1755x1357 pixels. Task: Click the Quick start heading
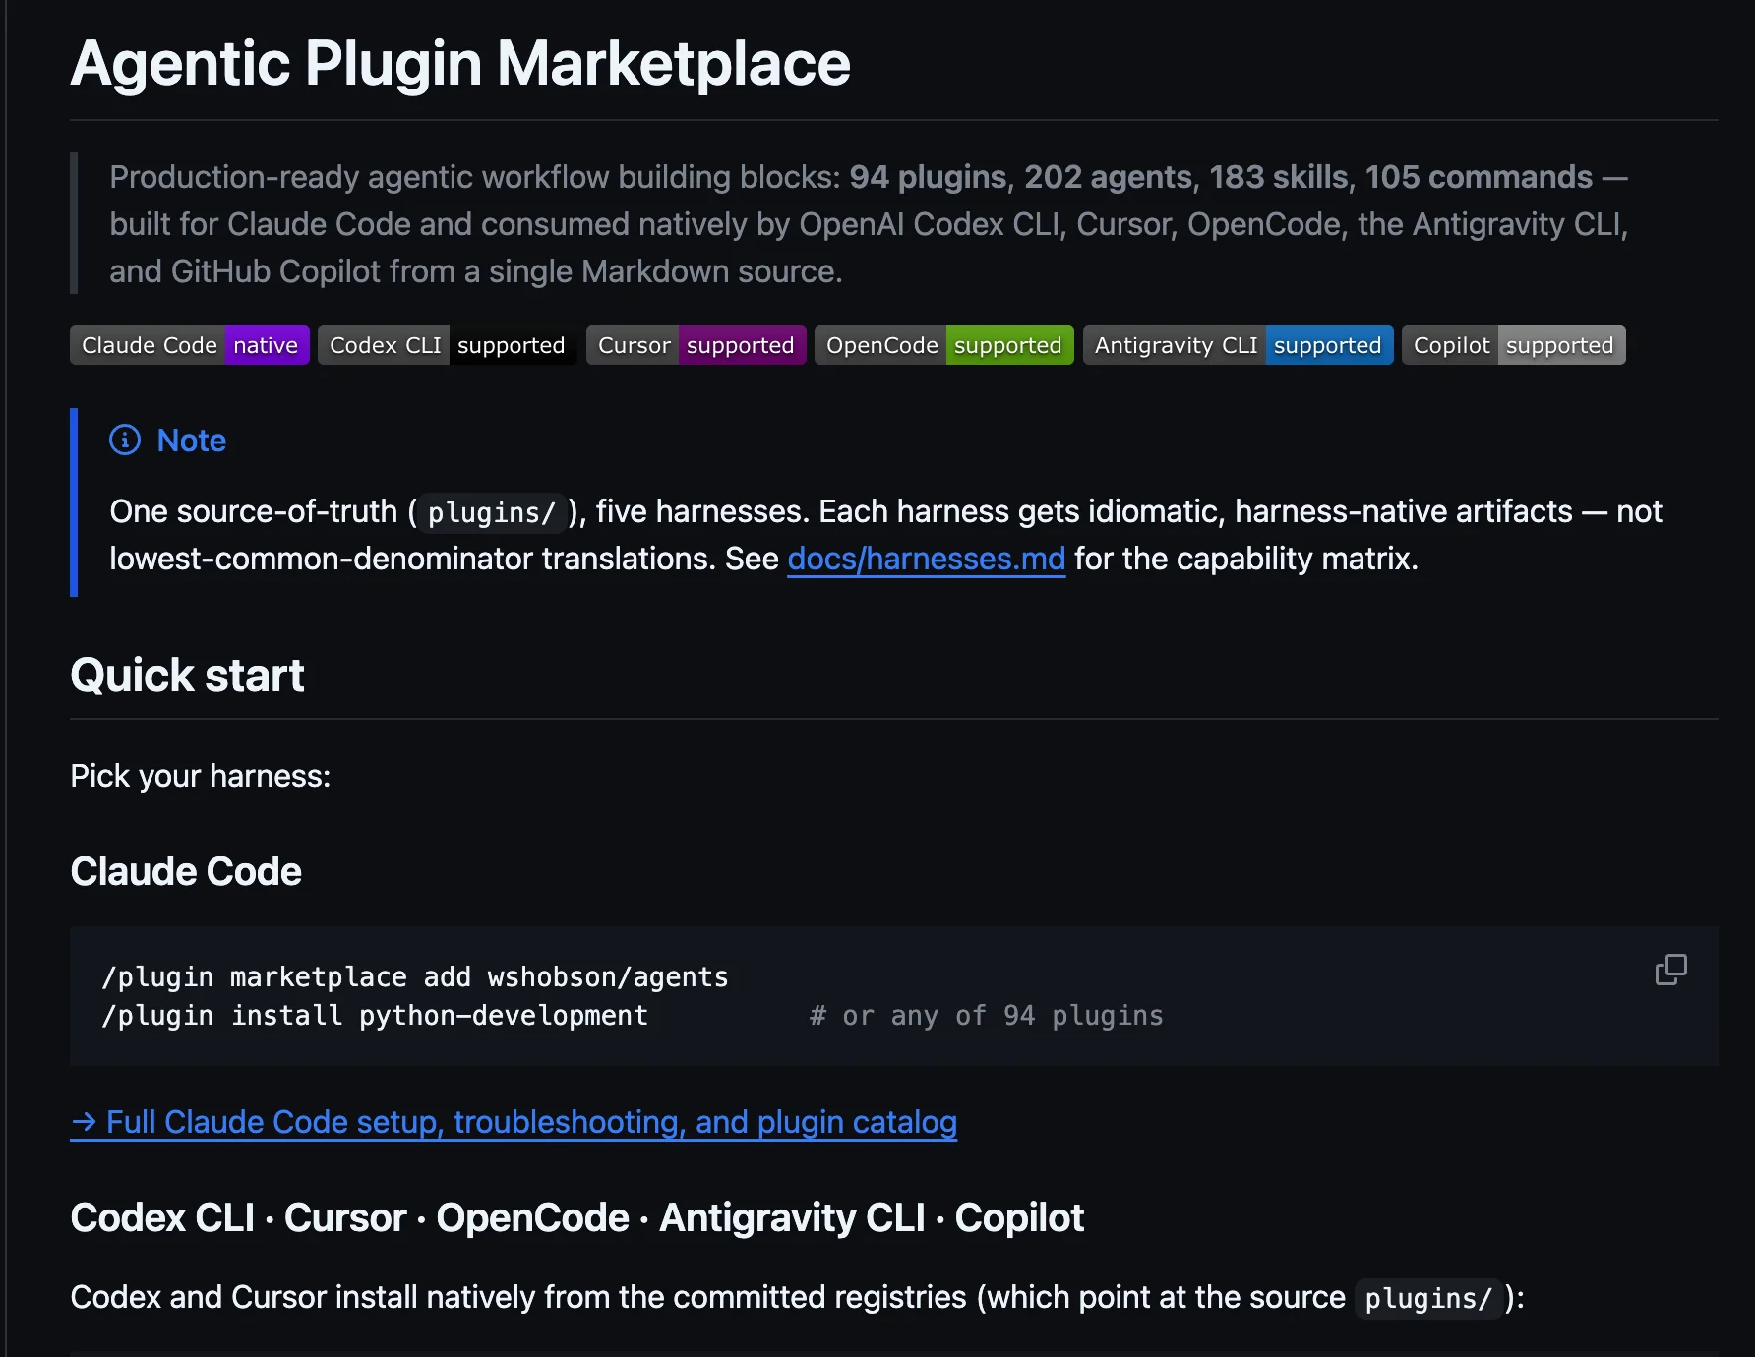pyautogui.click(x=188, y=676)
